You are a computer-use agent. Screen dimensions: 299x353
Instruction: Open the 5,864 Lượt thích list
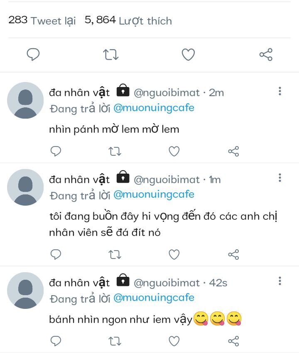tap(128, 20)
